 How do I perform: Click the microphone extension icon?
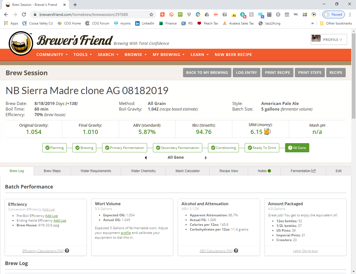[x=278, y=14]
